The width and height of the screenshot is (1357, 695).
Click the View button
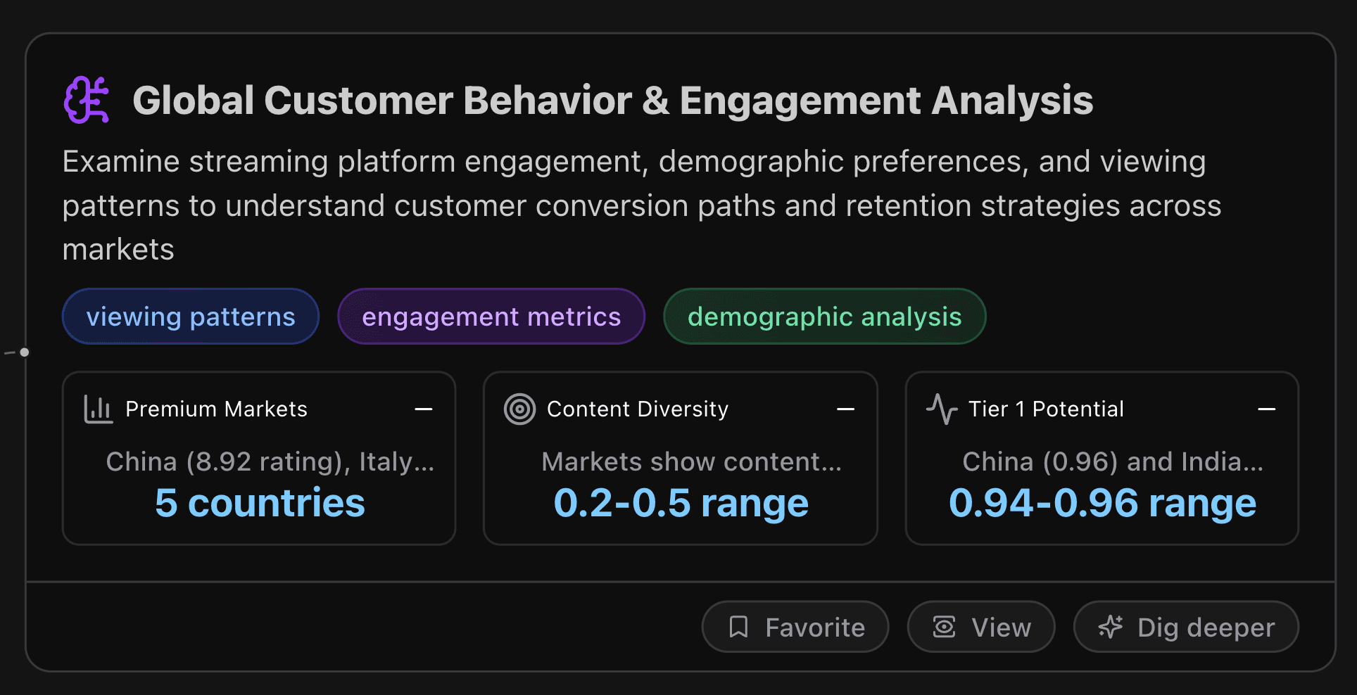(x=981, y=626)
